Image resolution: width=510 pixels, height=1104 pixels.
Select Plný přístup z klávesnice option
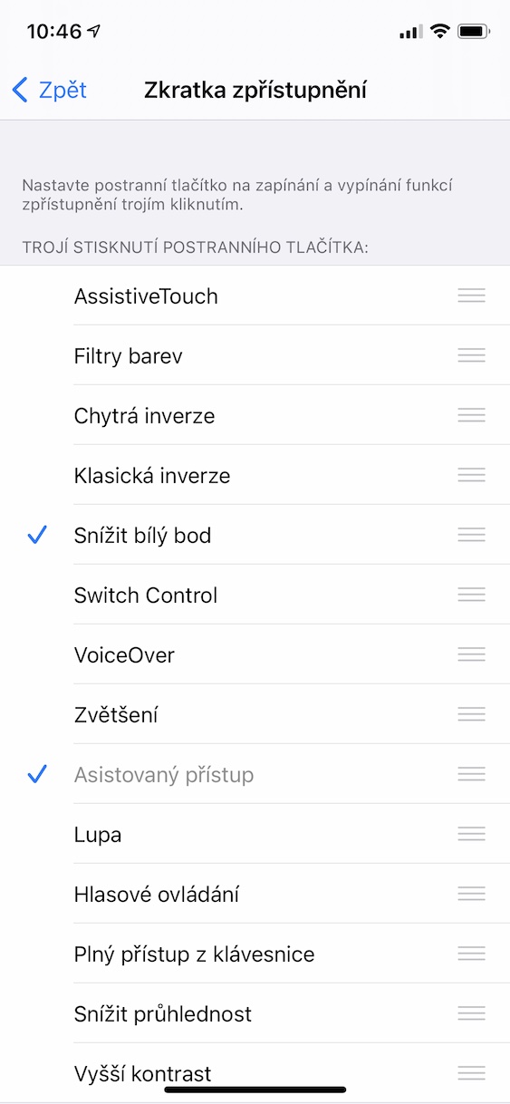tap(255, 954)
